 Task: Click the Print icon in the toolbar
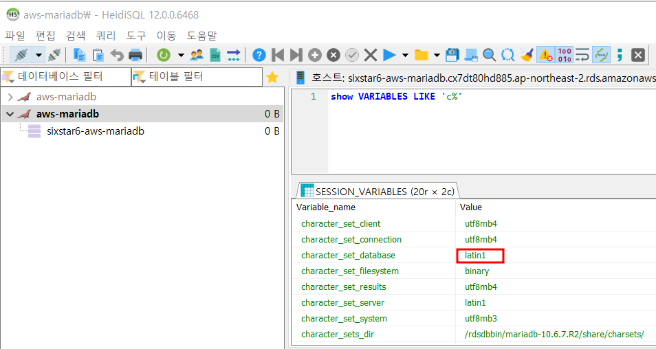[135, 55]
